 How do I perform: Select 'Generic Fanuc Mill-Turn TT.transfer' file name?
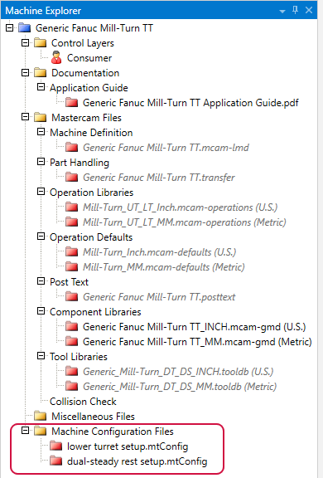159,178
